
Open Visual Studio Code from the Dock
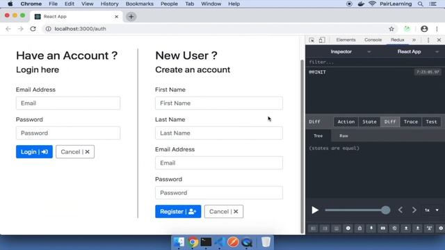(x=220, y=242)
